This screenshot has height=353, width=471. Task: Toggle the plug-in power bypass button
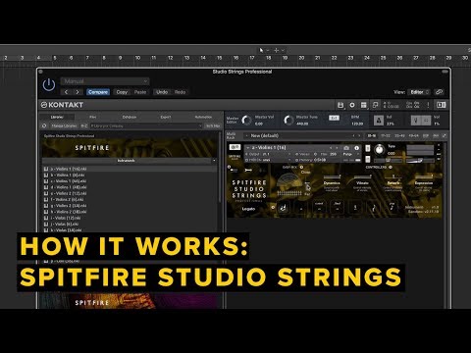[49, 85]
